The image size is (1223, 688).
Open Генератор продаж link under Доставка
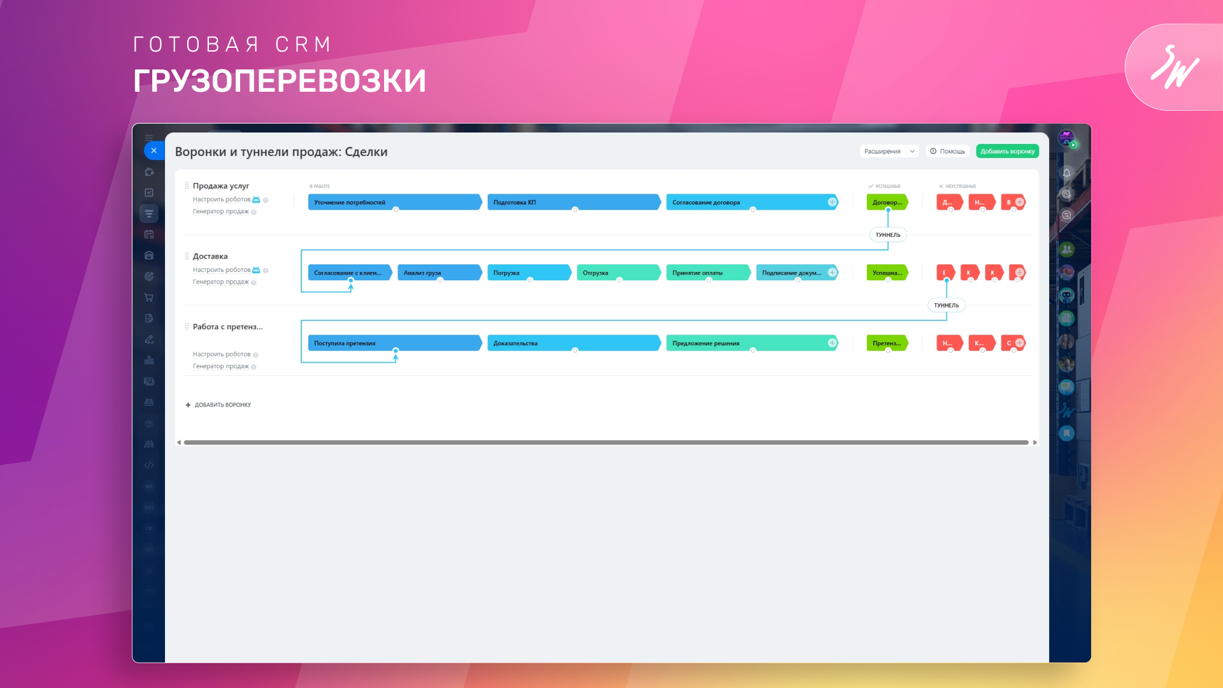pyautogui.click(x=220, y=282)
